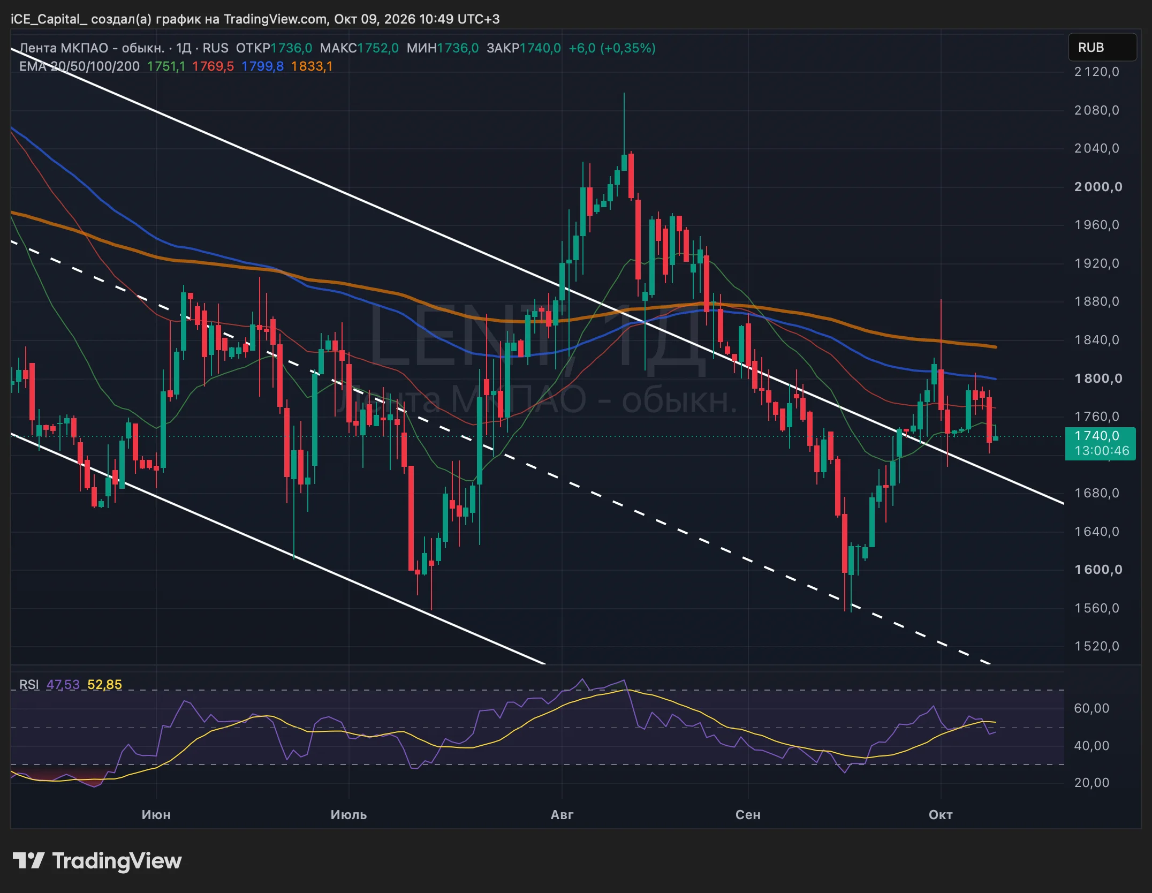Click the Сен time axis label
The height and width of the screenshot is (893, 1152).
(748, 815)
